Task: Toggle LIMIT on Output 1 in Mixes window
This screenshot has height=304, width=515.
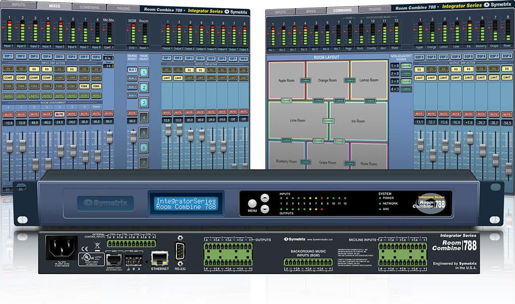Action: click(167, 78)
